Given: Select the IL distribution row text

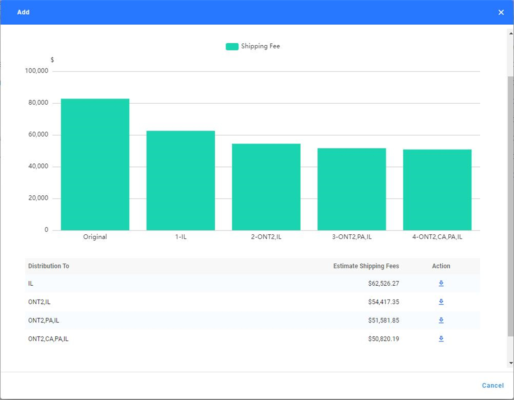Looking at the screenshot, I should click(30, 284).
